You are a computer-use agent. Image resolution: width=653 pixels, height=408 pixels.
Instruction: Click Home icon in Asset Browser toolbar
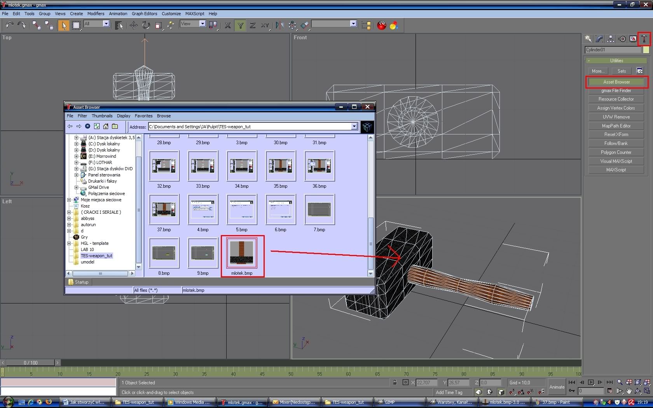point(106,126)
